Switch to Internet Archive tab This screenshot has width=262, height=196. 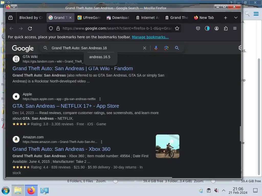pyautogui.click(x=147, y=18)
